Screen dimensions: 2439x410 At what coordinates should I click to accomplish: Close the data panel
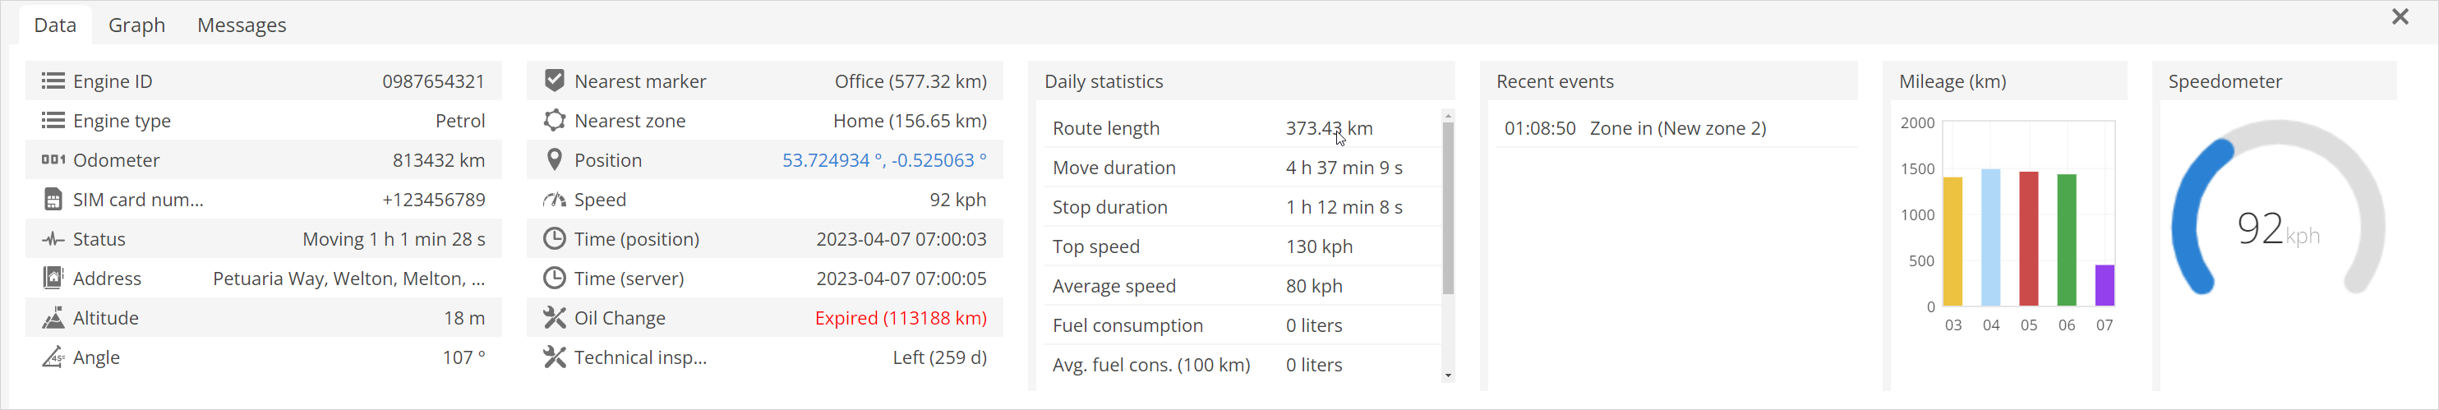2400,17
